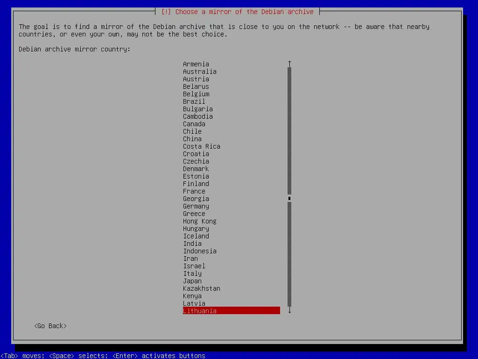Viewport: 478px width, 359px height.
Task: Select Greece in the country list
Action: (x=194, y=214)
